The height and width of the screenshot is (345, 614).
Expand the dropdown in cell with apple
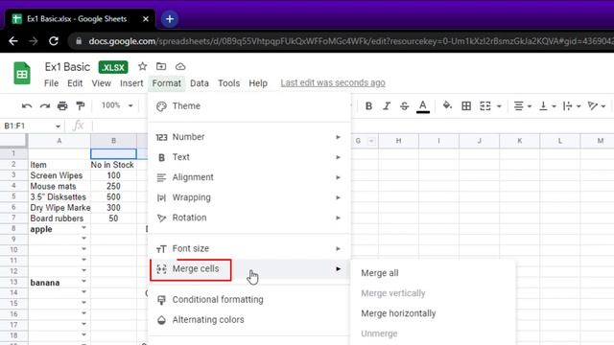(83, 228)
